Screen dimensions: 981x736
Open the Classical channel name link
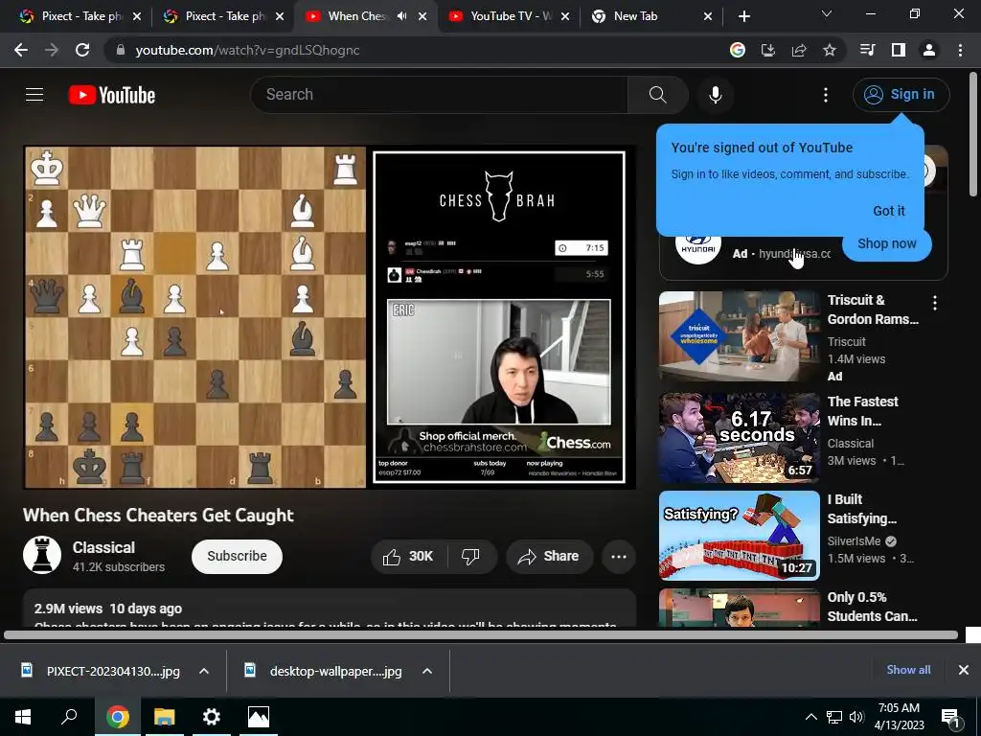pos(103,547)
